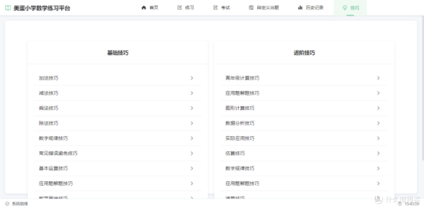Open the 练习 navigation tab
424x208 pixels.
click(x=186, y=7)
